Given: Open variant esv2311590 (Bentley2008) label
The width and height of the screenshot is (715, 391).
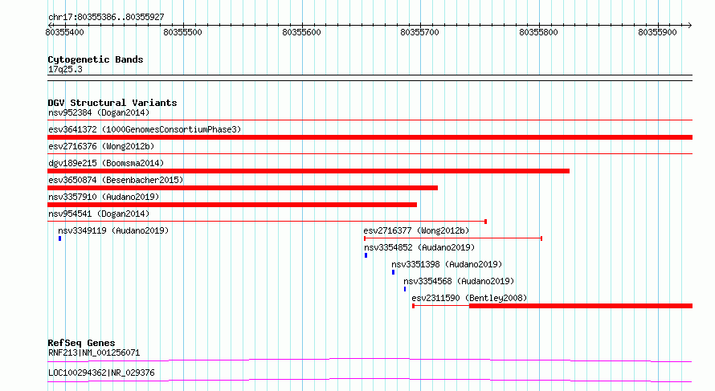Looking at the screenshot, I should click(x=469, y=298).
